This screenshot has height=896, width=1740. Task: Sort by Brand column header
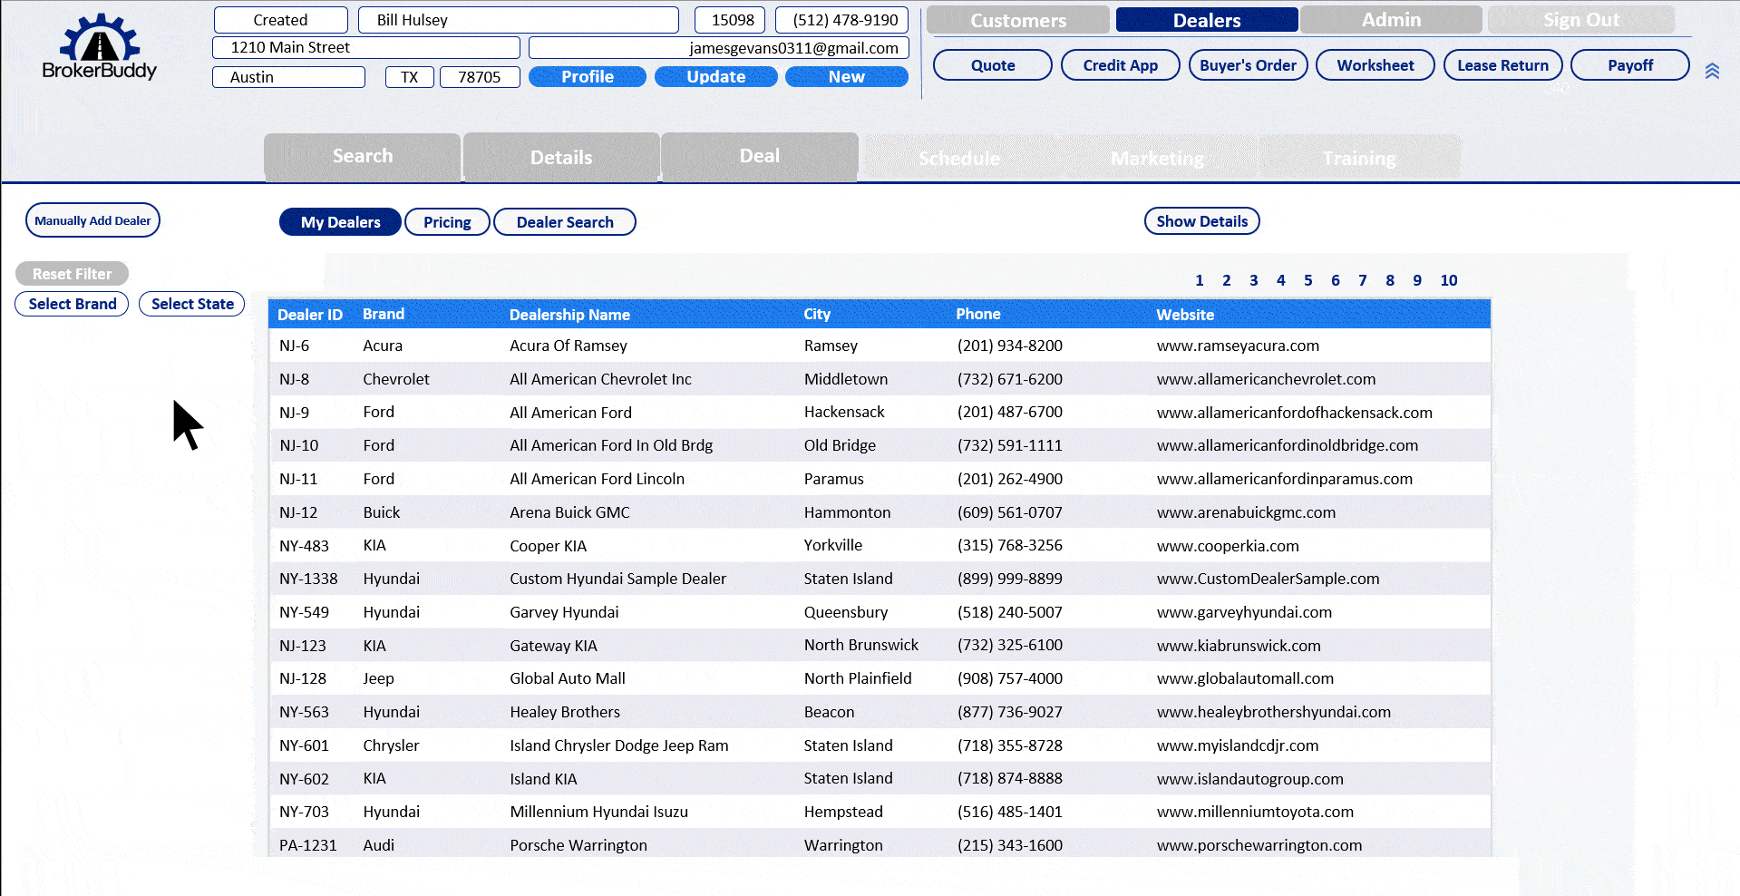[384, 314]
